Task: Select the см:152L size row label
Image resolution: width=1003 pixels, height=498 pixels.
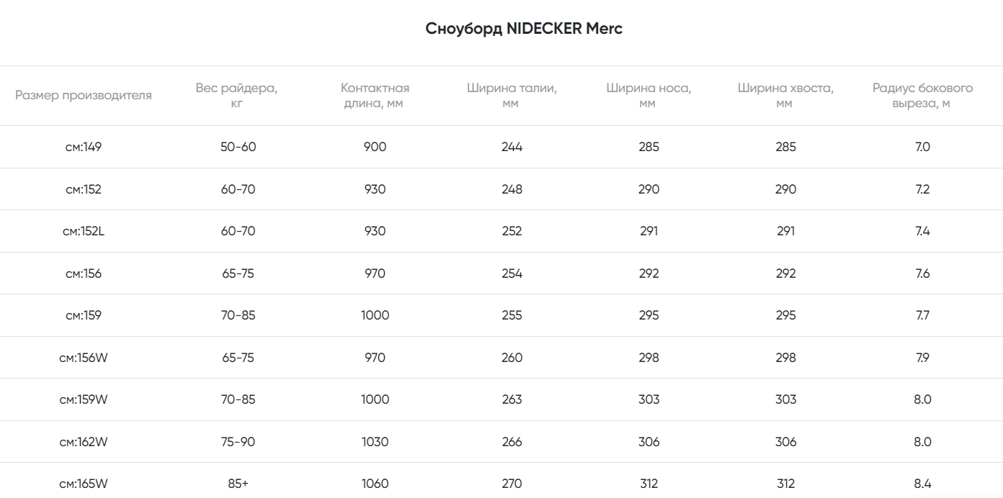Action: click(84, 231)
